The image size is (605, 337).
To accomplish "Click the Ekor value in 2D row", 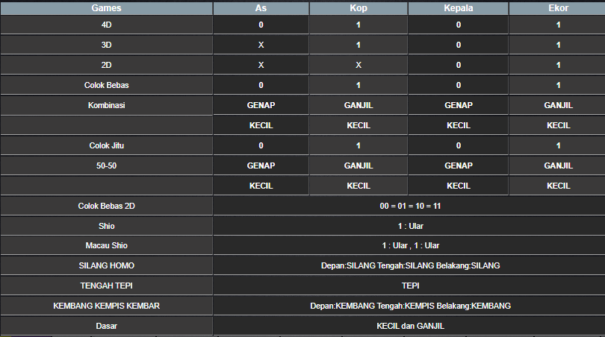I will (558, 65).
